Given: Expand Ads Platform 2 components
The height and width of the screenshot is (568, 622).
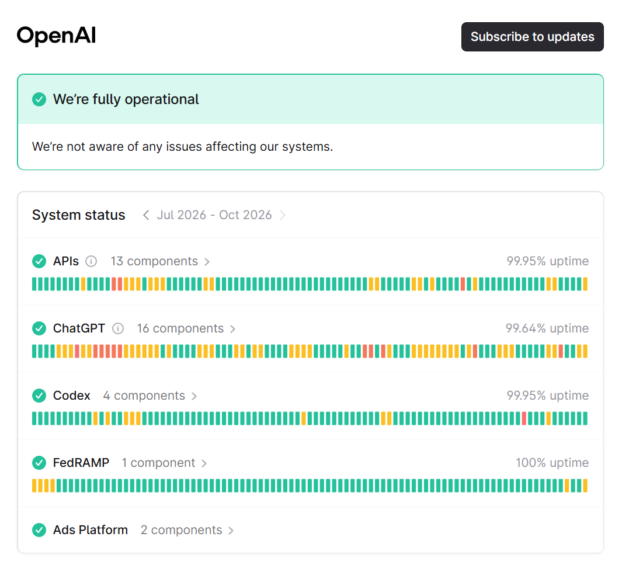Looking at the screenshot, I should (x=187, y=530).
